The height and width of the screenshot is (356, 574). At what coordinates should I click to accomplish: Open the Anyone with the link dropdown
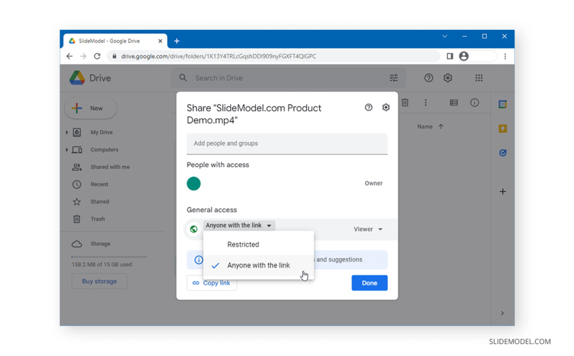[239, 225]
